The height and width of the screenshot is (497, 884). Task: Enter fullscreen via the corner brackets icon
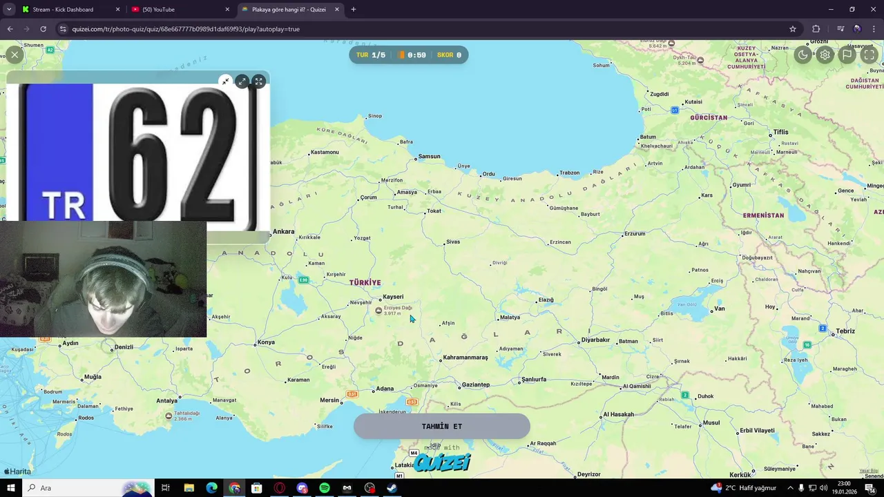coord(869,55)
